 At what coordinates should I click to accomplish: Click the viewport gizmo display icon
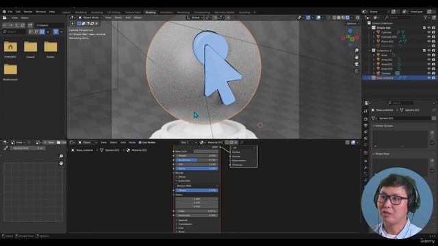click(x=308, y=18)
